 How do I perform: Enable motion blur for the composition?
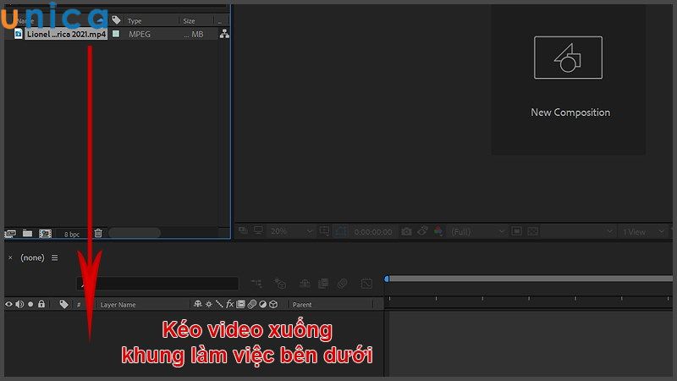(343, 284)
